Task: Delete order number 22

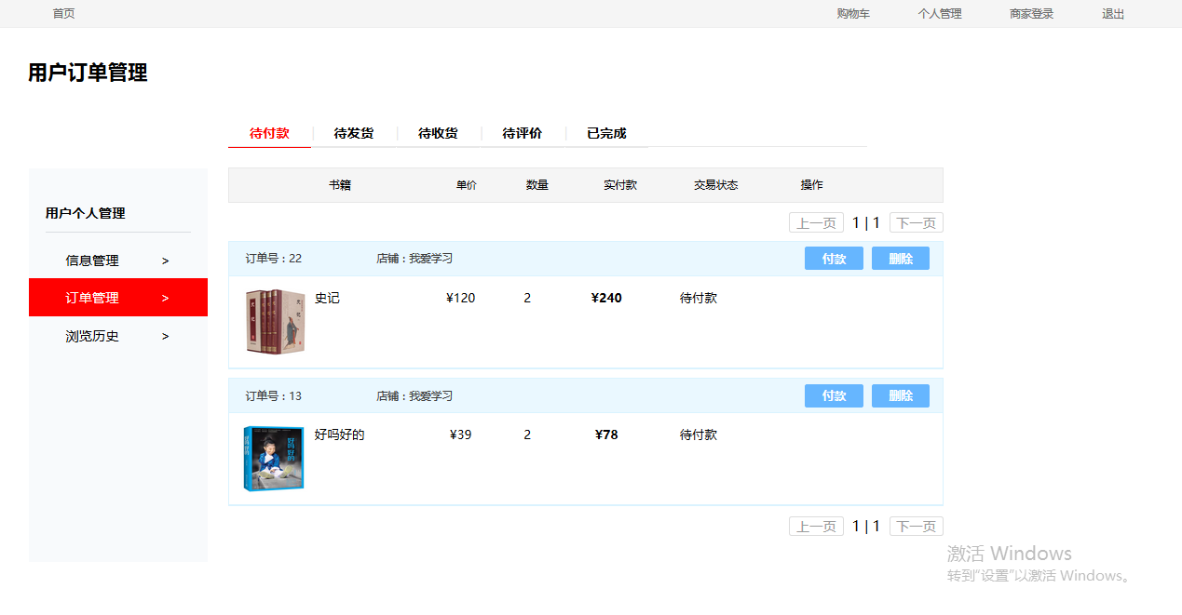Action: pos(901,259)
